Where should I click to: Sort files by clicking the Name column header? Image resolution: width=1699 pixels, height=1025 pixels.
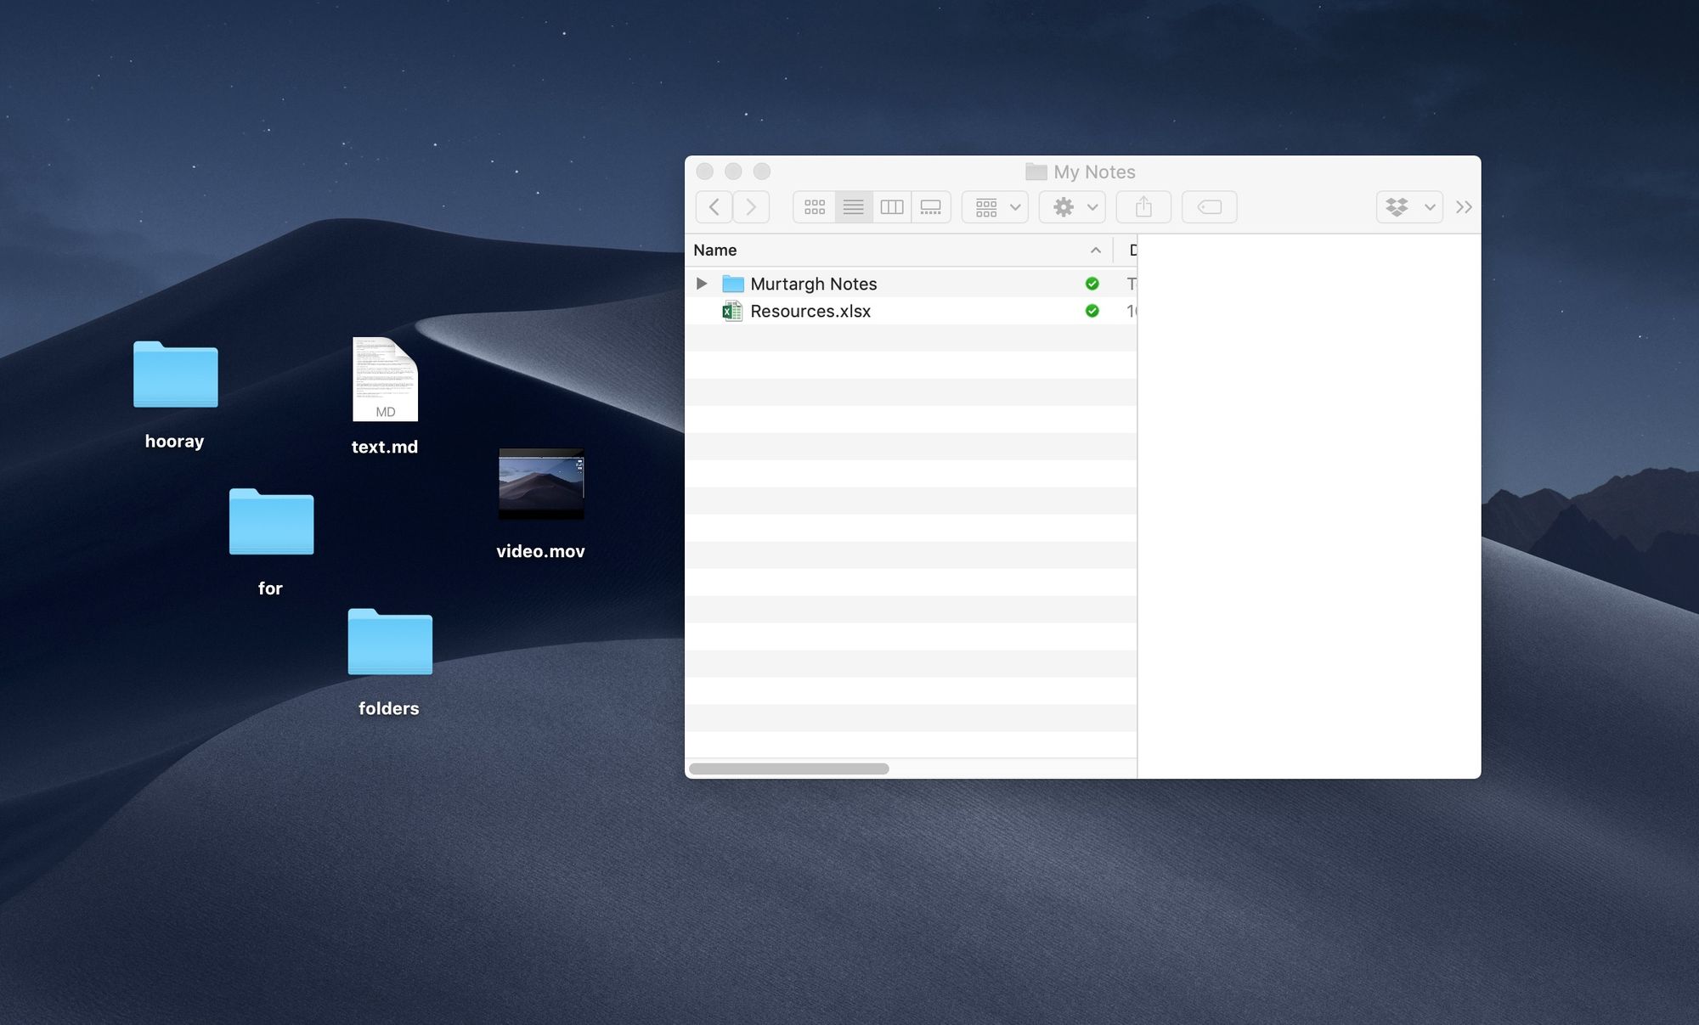[714, 250]
